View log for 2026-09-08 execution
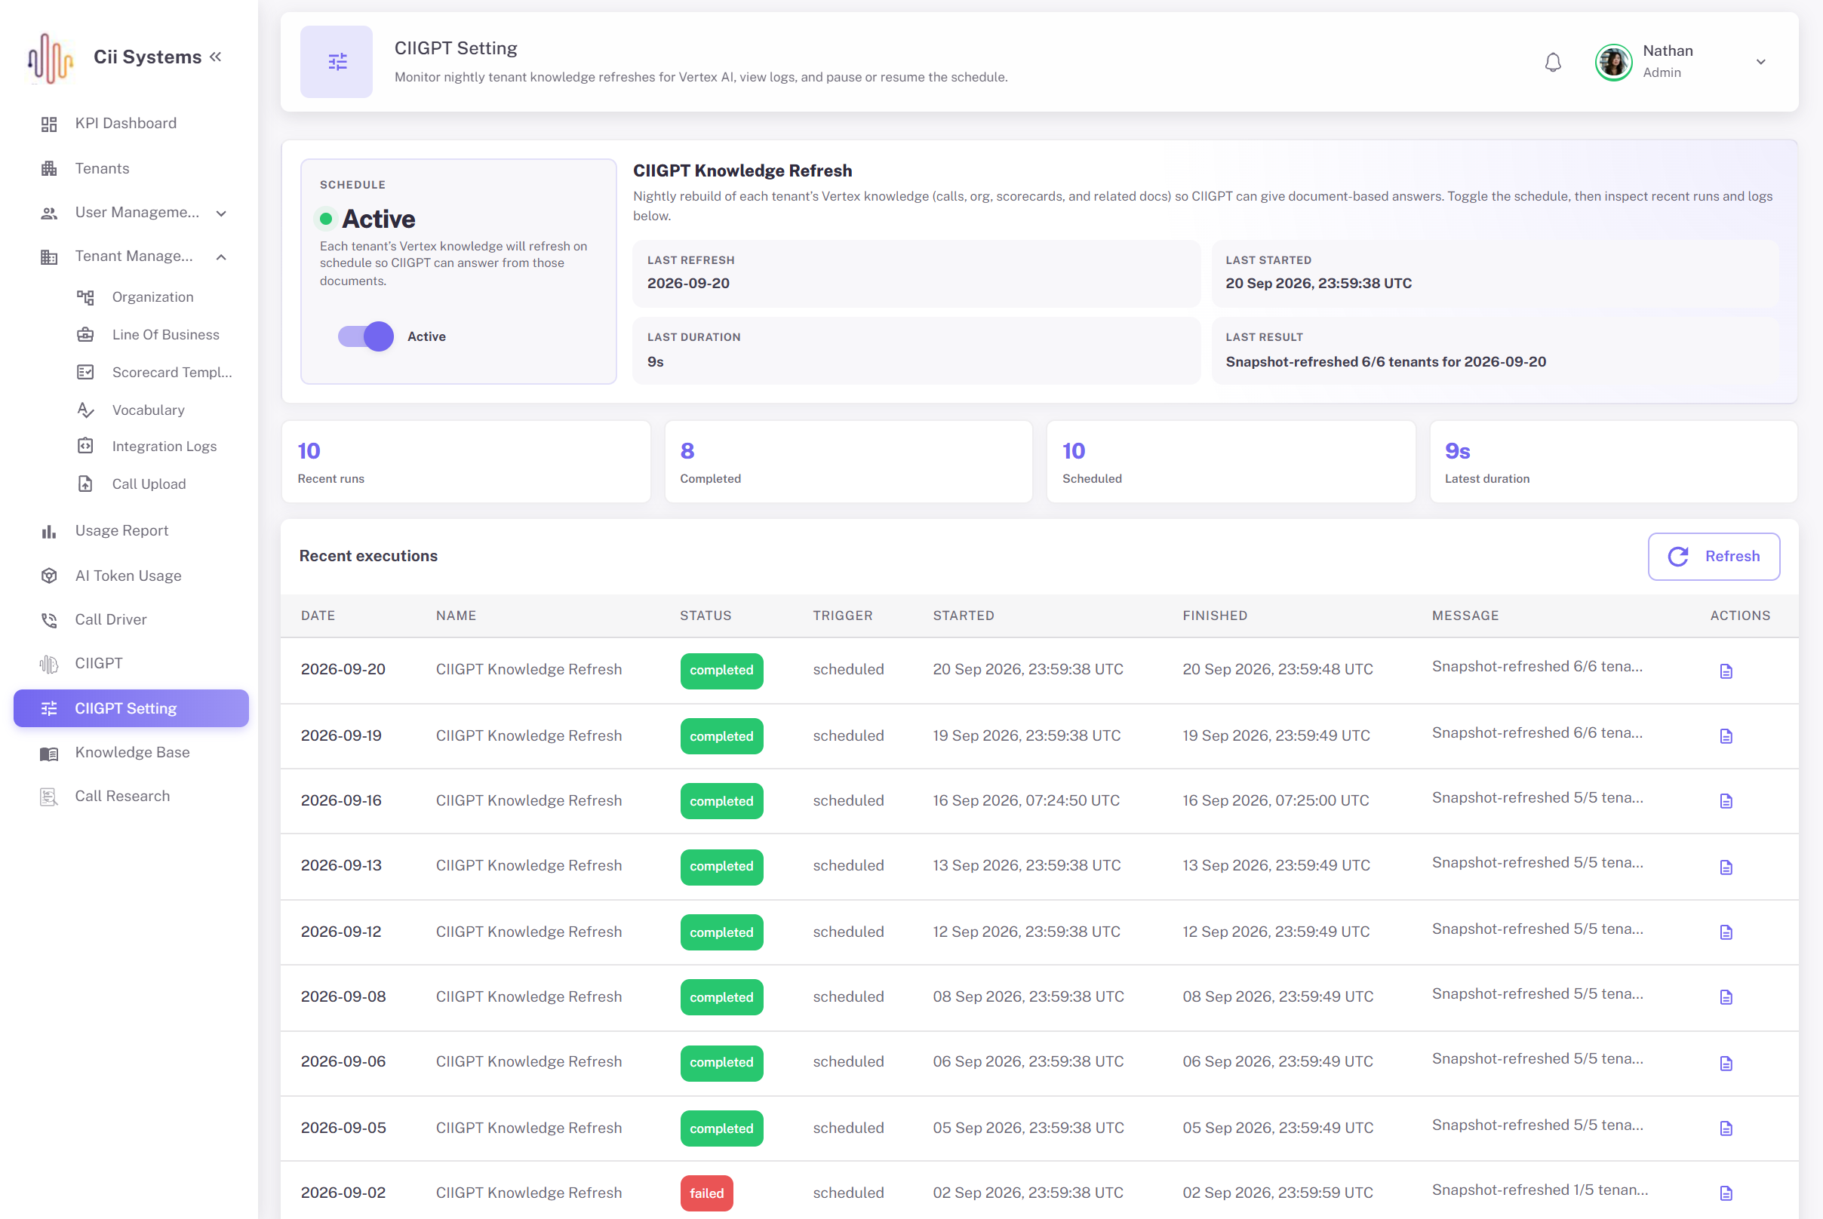1823x1219 pixels. click(x=1726, y=997)
